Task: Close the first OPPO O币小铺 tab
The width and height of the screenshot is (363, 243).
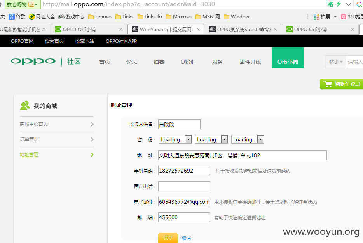Action: point(121,30)
